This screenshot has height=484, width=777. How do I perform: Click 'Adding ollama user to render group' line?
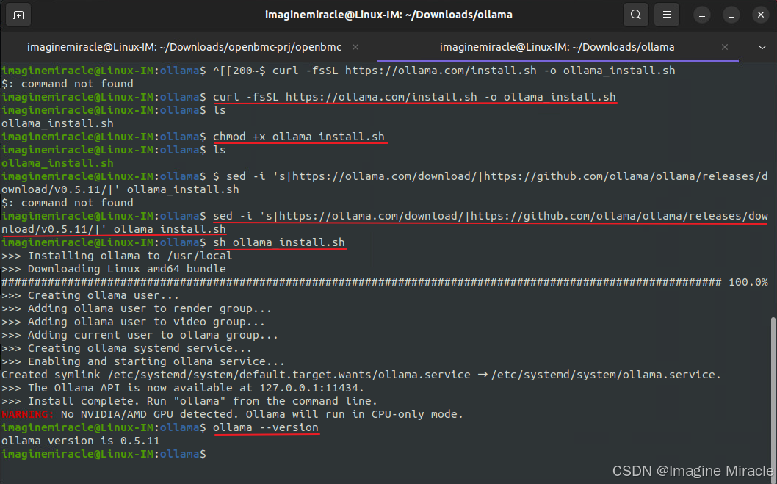coord(137,308)
